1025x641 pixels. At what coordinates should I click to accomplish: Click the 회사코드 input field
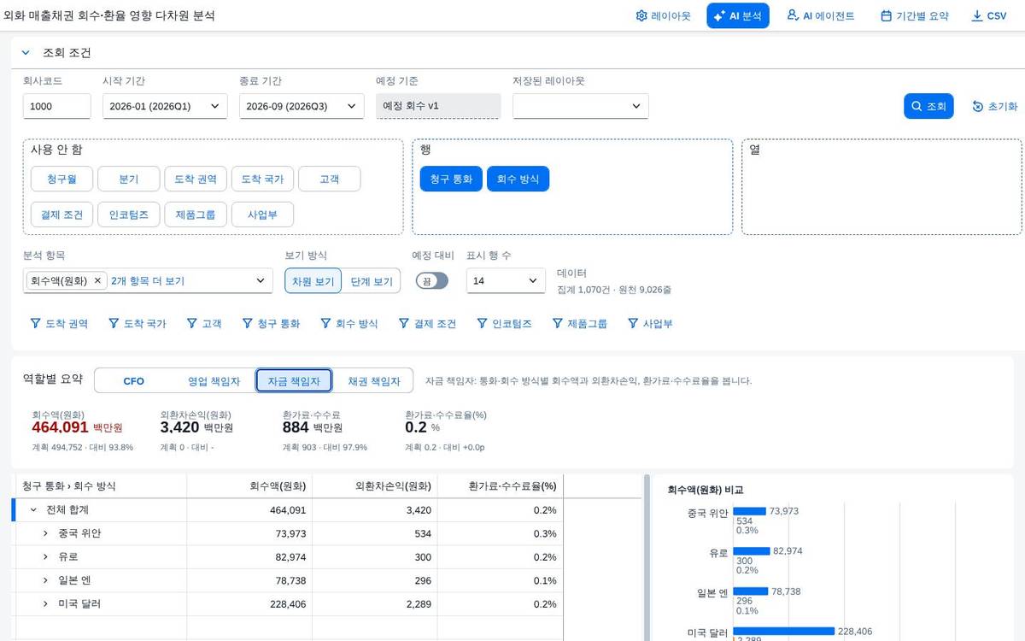point(56,106)
